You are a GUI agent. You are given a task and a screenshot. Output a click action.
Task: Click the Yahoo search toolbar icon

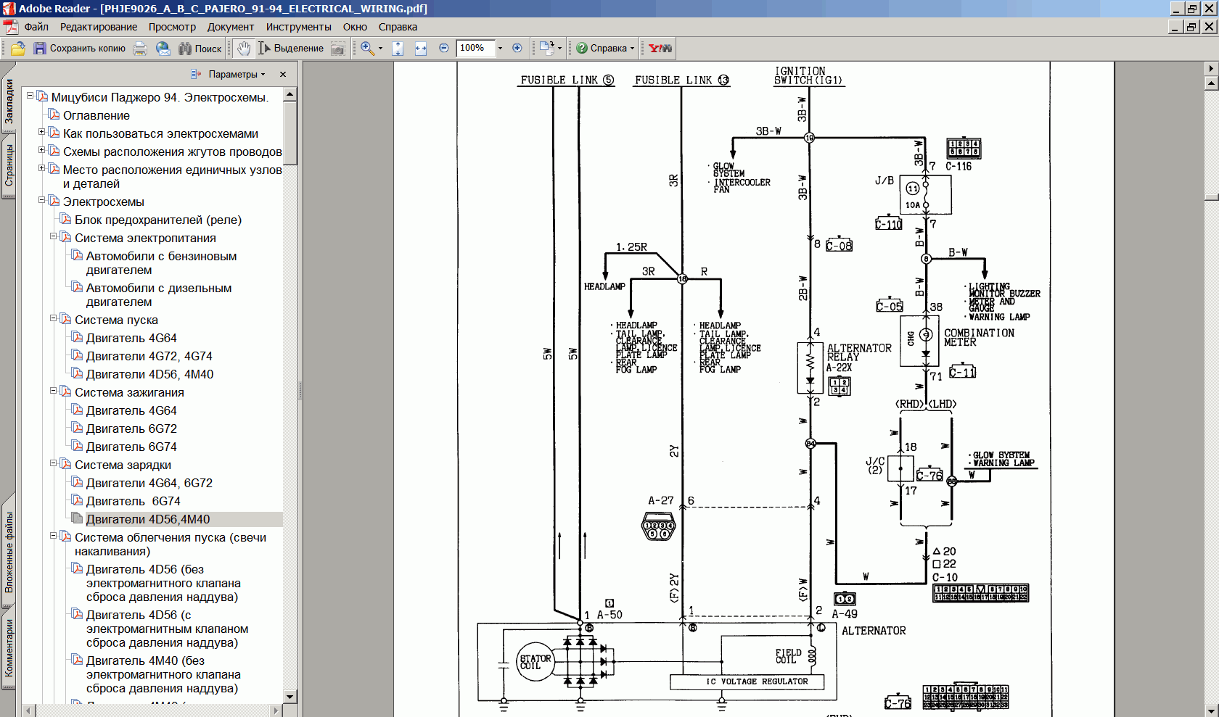660,49
